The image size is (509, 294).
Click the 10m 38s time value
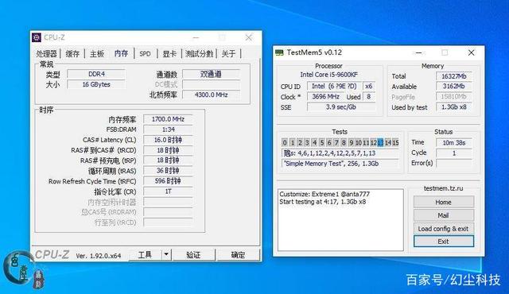click(454, 143)
